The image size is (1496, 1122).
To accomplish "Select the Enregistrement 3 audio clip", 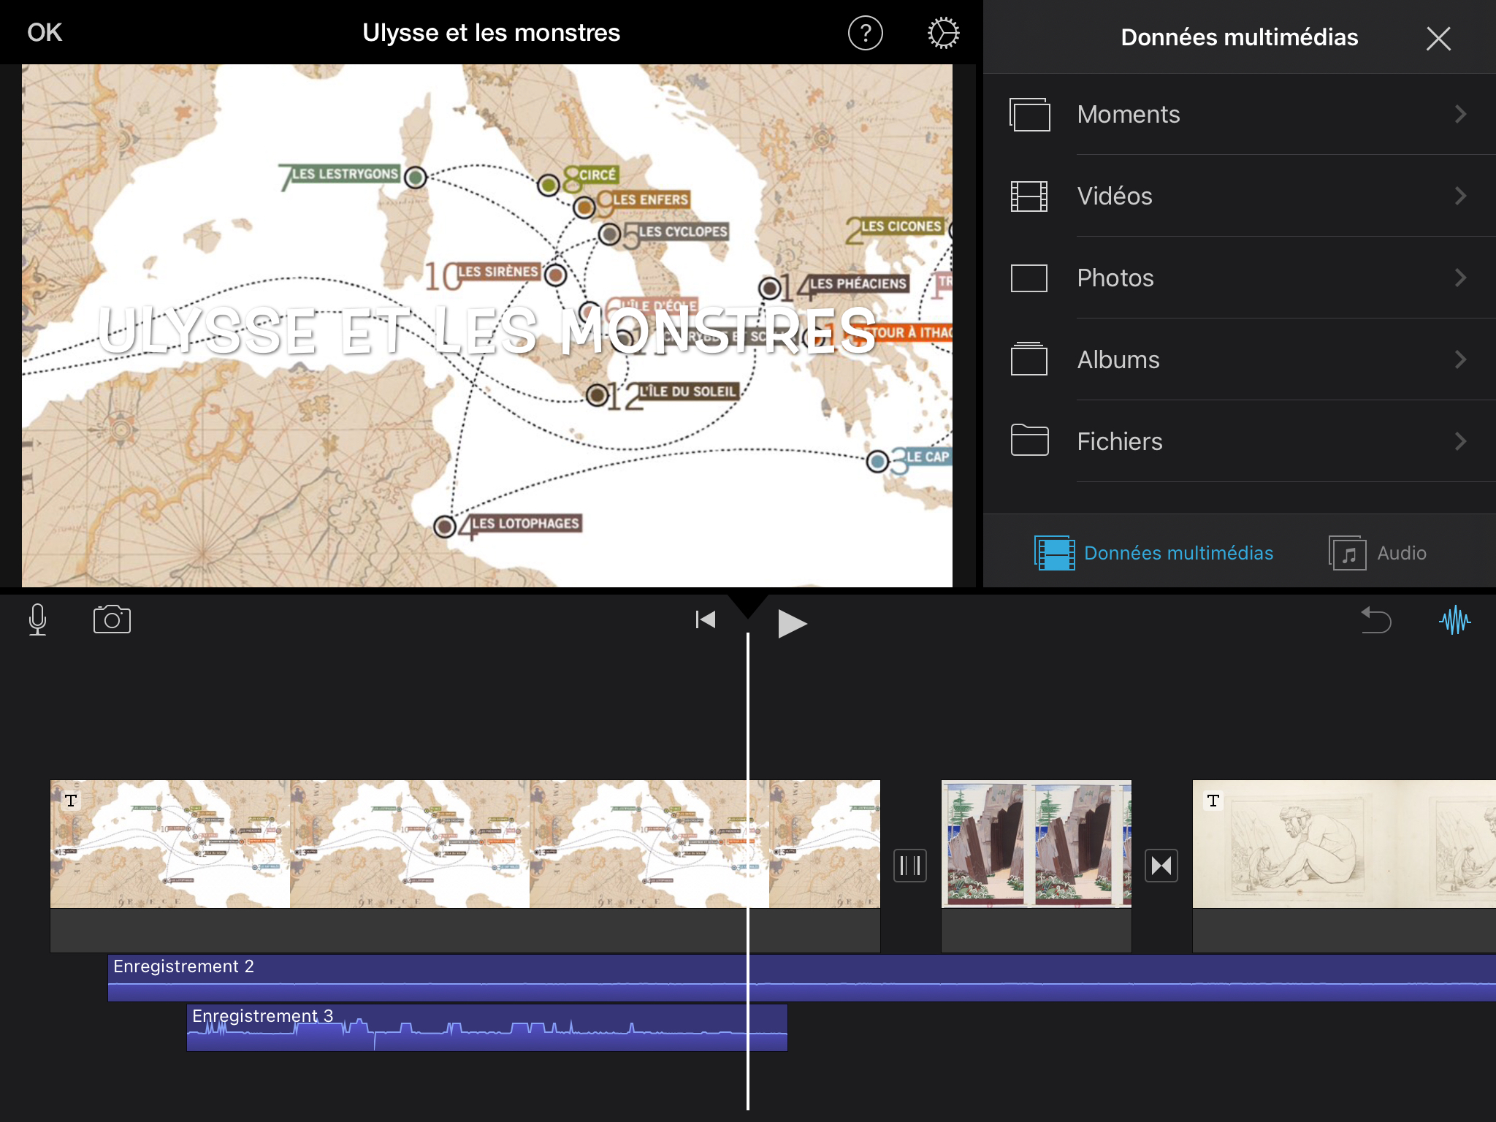I will coord(487,1028).
